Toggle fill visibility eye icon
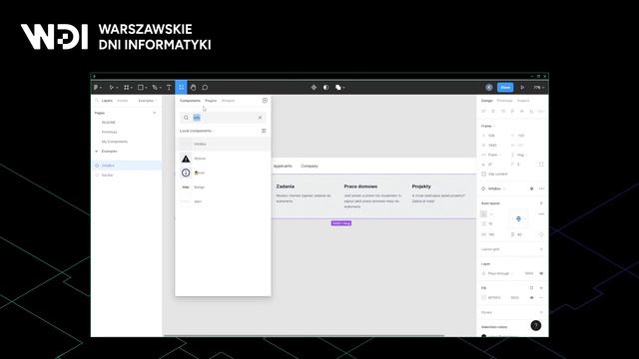The height and width of the screenshot is (359, 639). point(531,298)
